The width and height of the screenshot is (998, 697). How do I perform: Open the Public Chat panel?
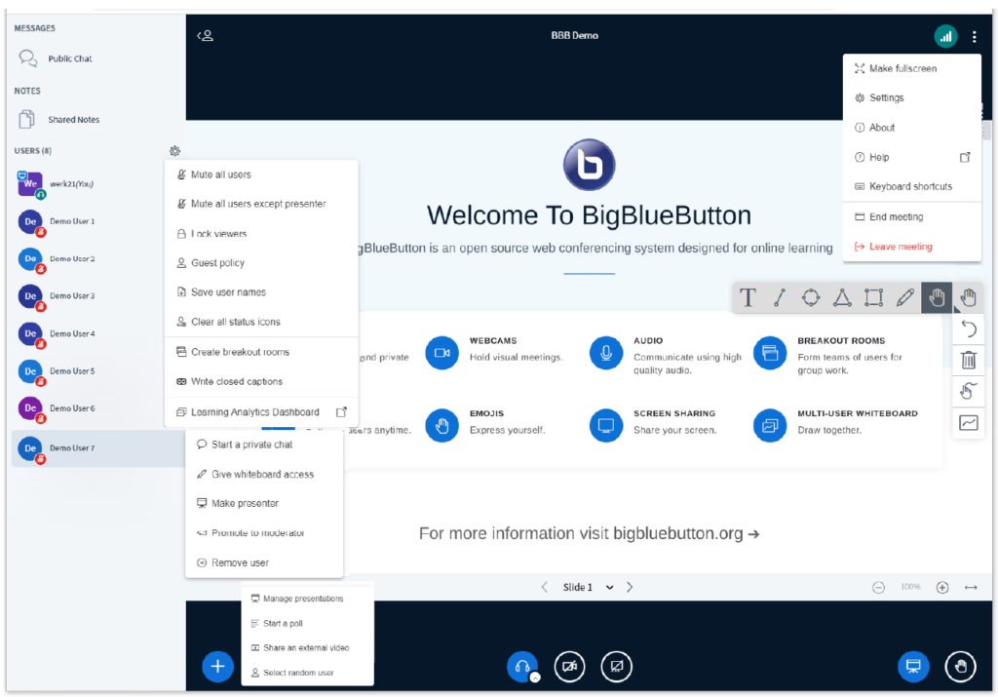66,58
